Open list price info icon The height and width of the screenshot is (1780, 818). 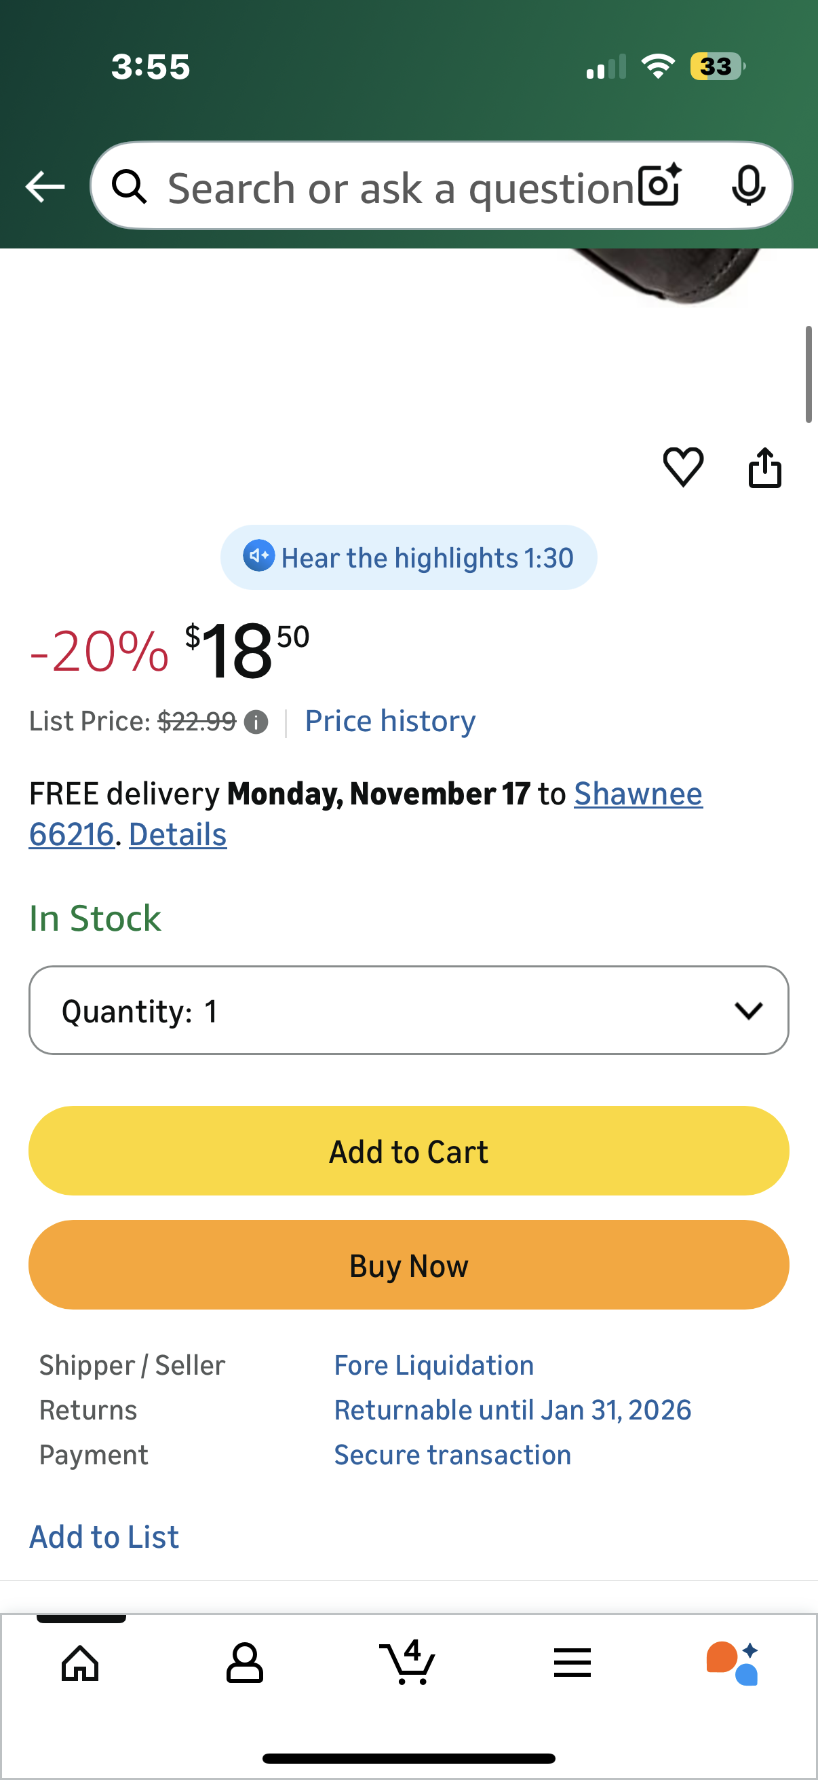coord(256,722)
